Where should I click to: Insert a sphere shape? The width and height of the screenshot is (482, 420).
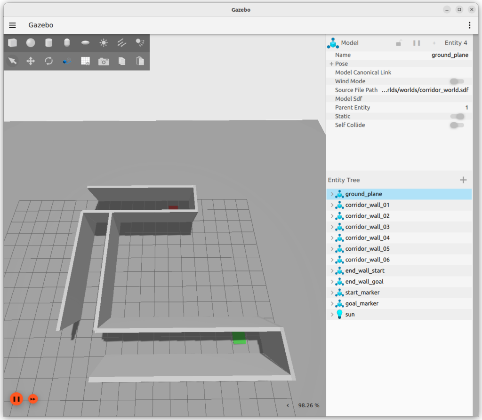coord(31,43)
